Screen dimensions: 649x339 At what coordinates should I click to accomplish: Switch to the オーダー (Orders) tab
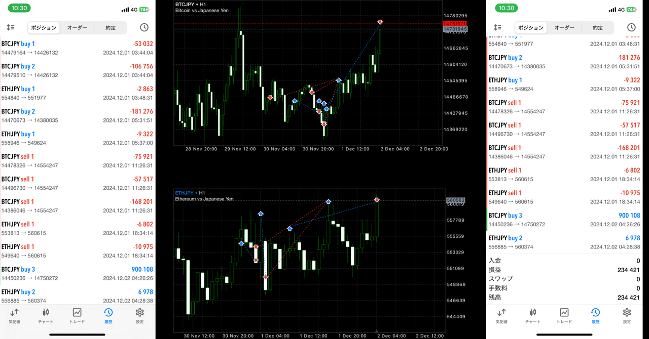click(77, 27)
